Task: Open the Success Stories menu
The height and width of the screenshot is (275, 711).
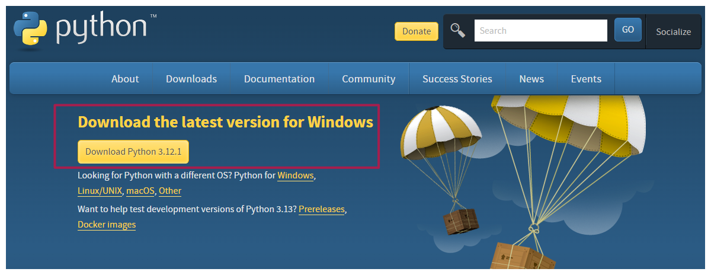Action: pyautogui.click(x=457, y=79)
